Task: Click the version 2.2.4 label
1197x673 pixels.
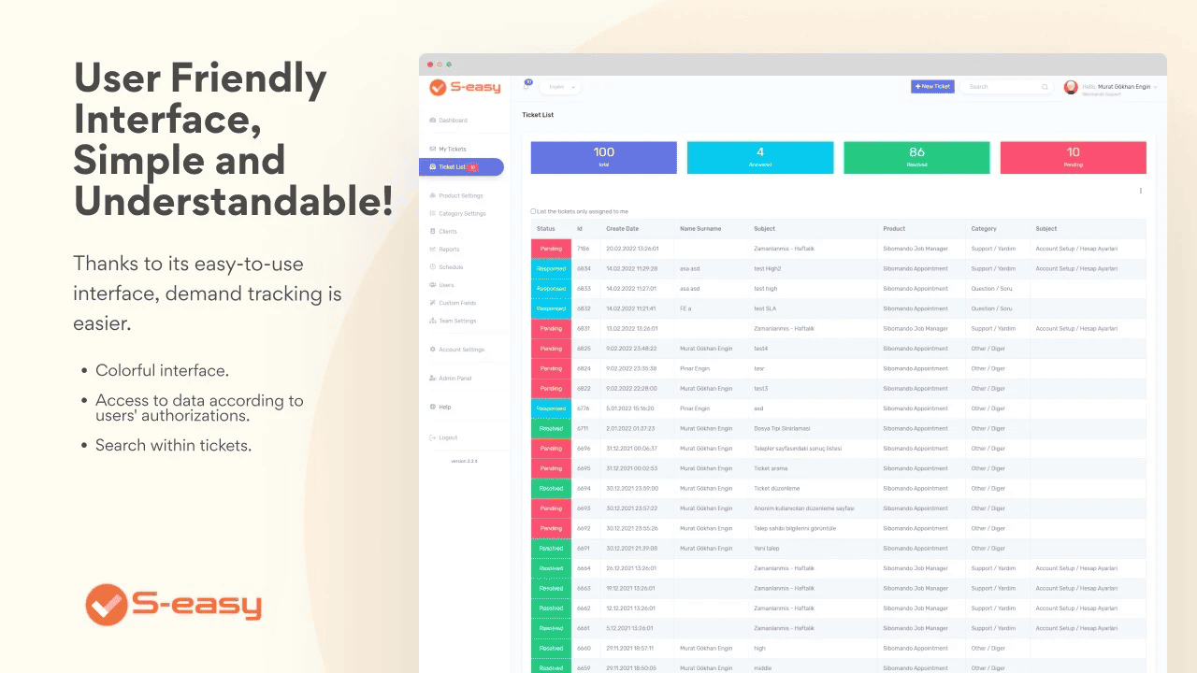Action: 464,461
